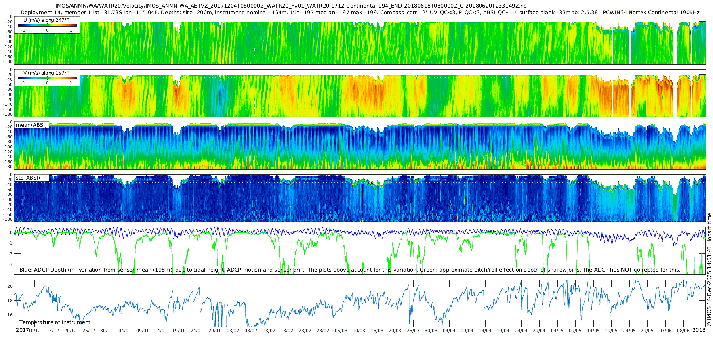Click the 2017 year label
Viewport: 713px width, 337px height.
point(22,330)
